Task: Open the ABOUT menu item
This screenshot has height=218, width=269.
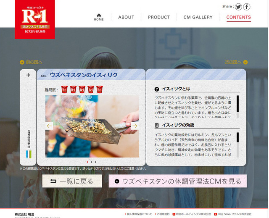Action: [126, 17]
